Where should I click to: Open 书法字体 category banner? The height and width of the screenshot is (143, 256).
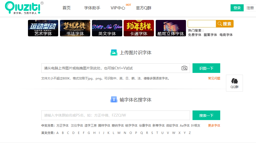(75, 28)
